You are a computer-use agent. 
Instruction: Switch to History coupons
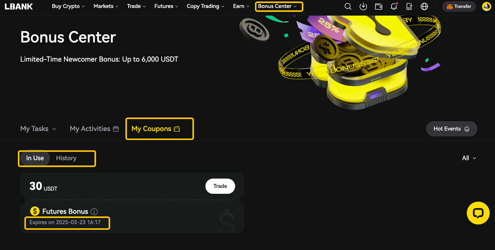pyautogui.click(x=66, y=158)
